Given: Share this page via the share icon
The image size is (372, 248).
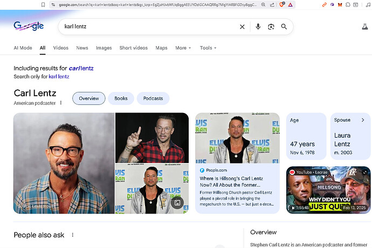Looking at the screenshot, I should [x=272, y=4].
